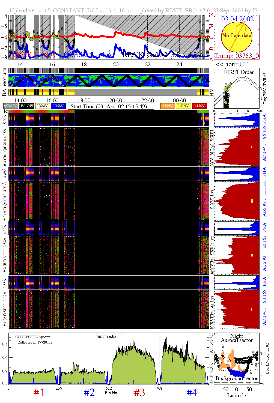Click the red 1450V voltage swatch
274x403 pixels.
click(x=199, y=106)
